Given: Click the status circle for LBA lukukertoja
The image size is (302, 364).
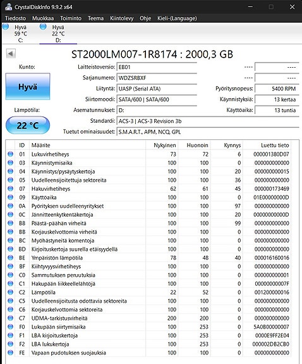Looking at the screenshot, I should click(x=10, y=344).
